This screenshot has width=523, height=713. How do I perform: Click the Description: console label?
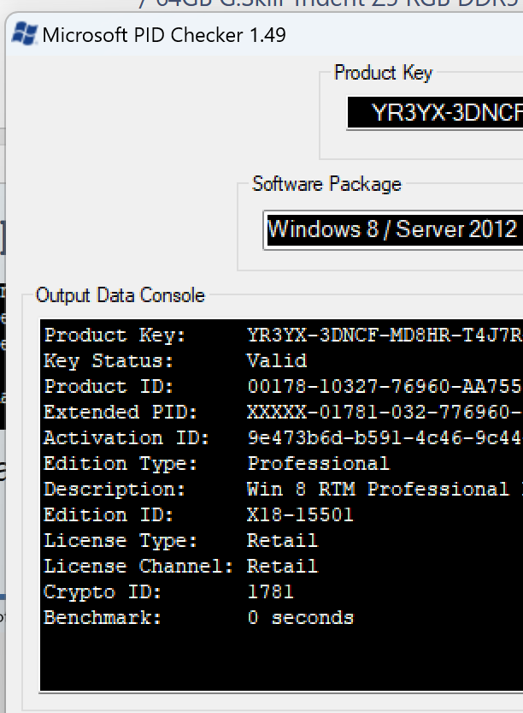[115, 490]
